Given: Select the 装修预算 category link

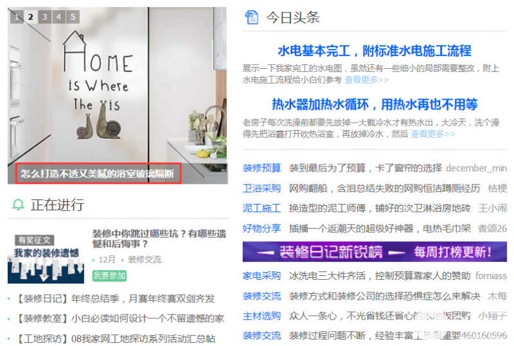Looking at the screenshot, I should pos(261,168).
